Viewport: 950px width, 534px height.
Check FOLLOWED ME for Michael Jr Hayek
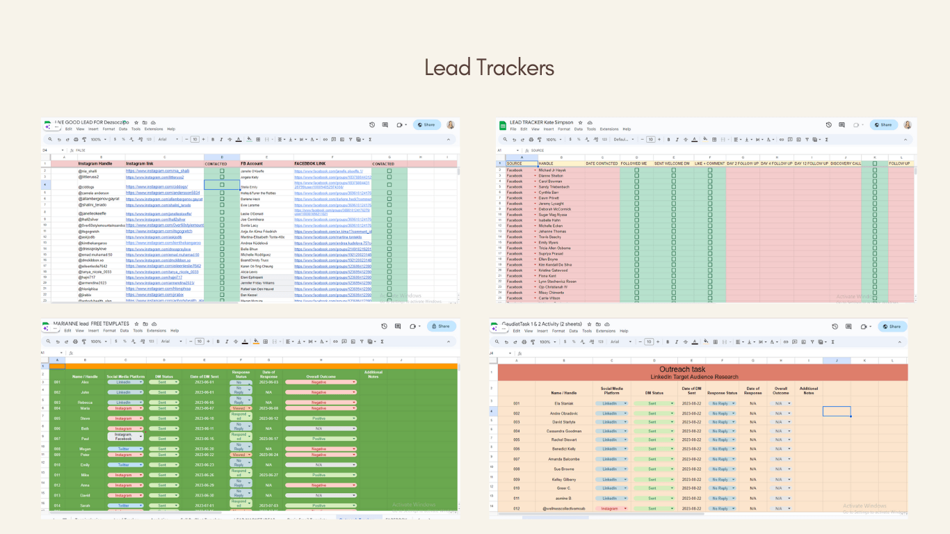point(636,170)
